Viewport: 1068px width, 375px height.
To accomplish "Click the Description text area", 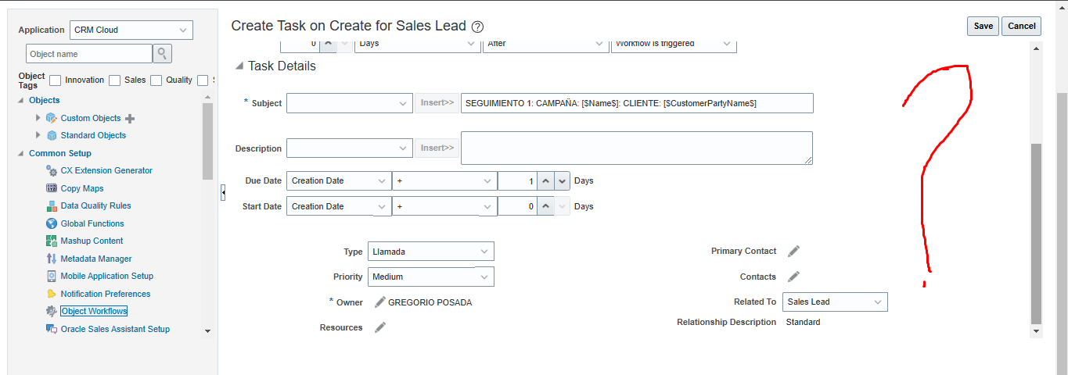I will pyautogui.click(x=637, y=148).
